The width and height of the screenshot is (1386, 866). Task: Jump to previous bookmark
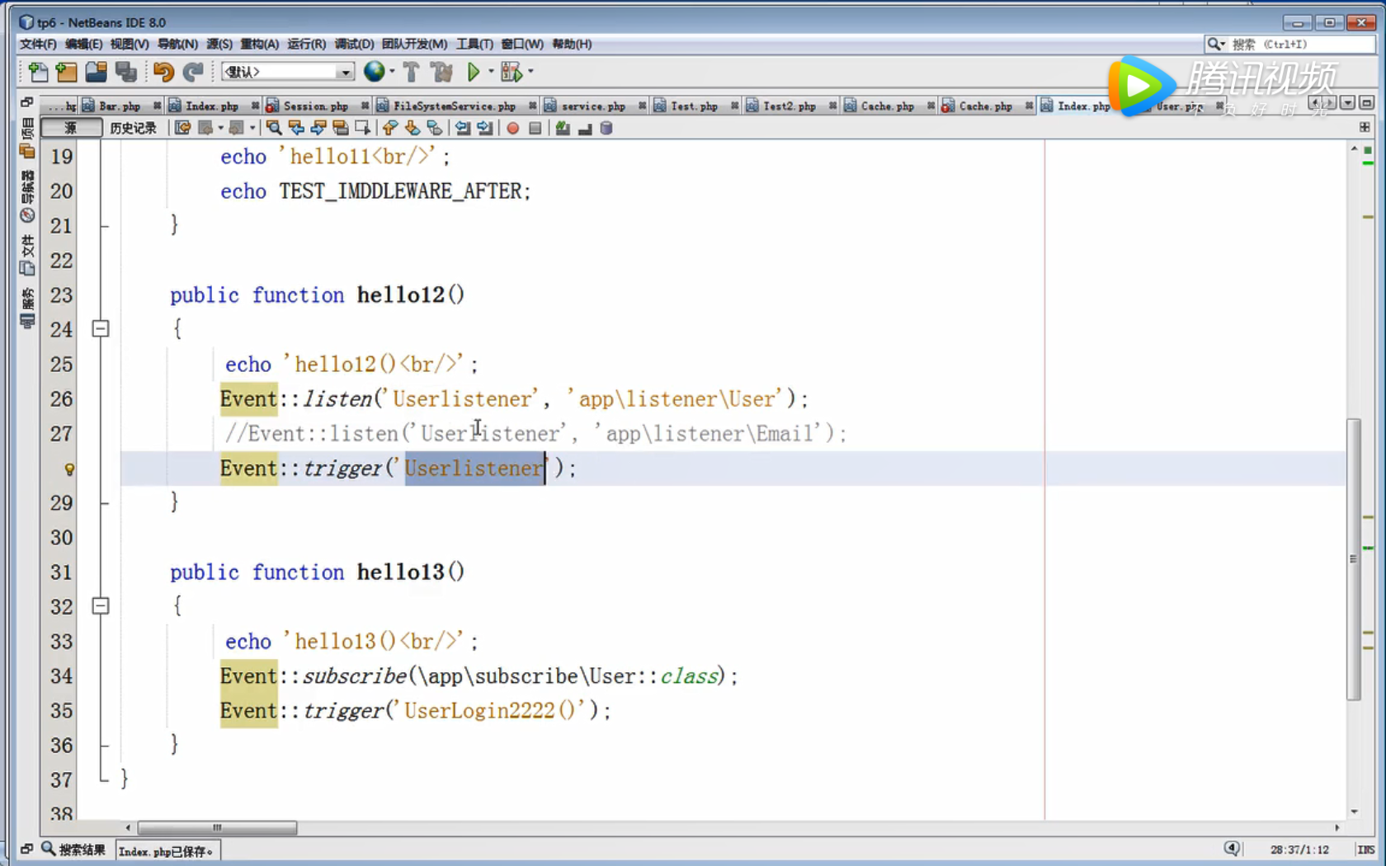click(390, 128)
